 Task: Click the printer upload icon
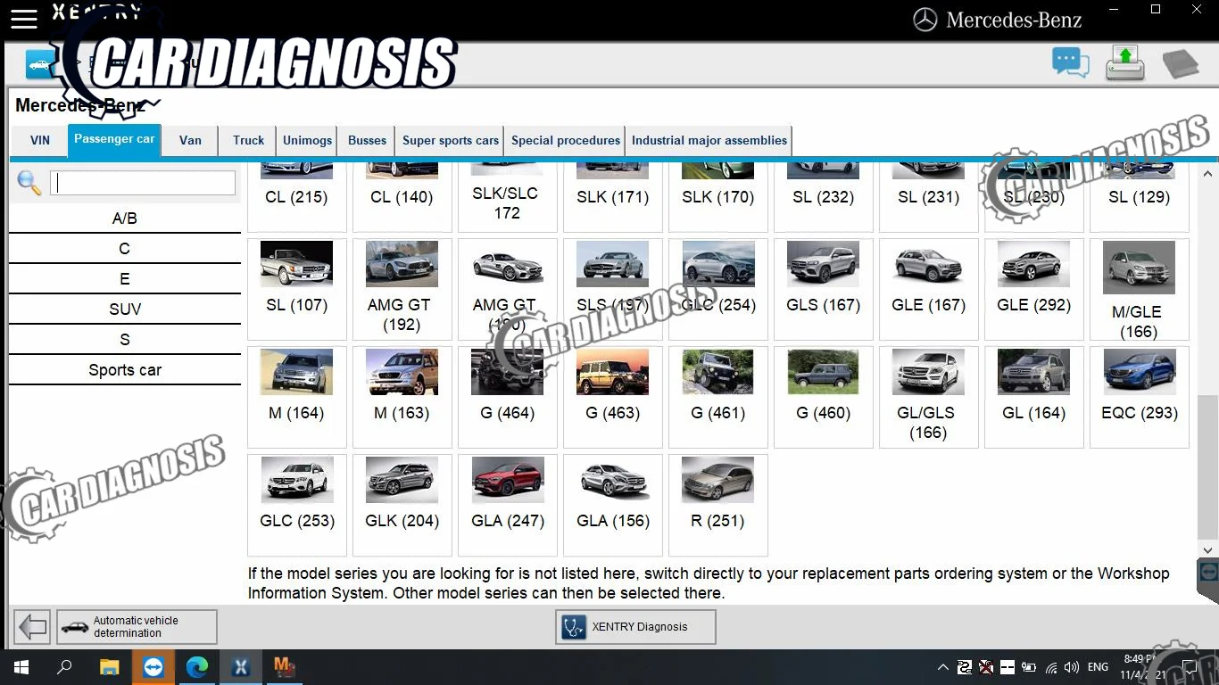(x=1125, y=63)
